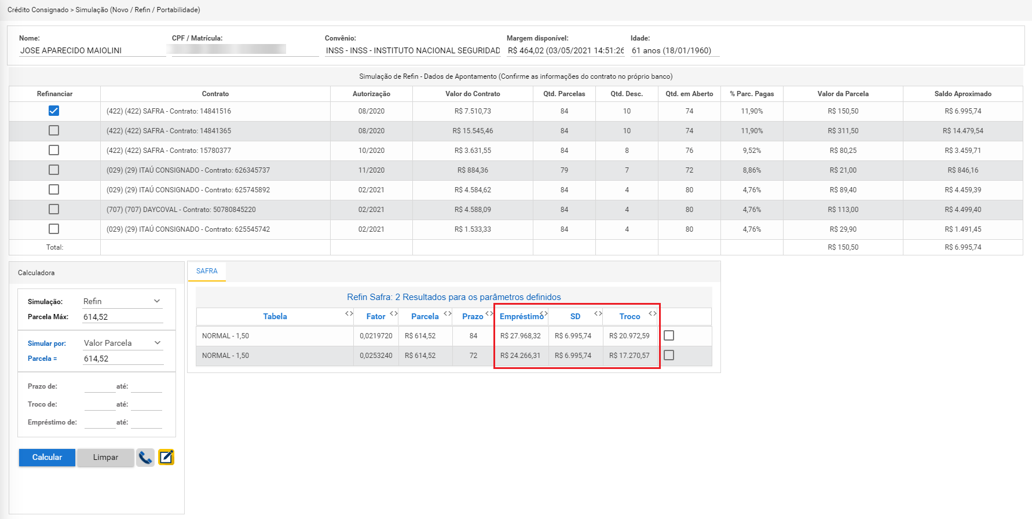The image size is (1032, 519).
Task: Click the Parcela = value field
Action: [x=123, y=359]
